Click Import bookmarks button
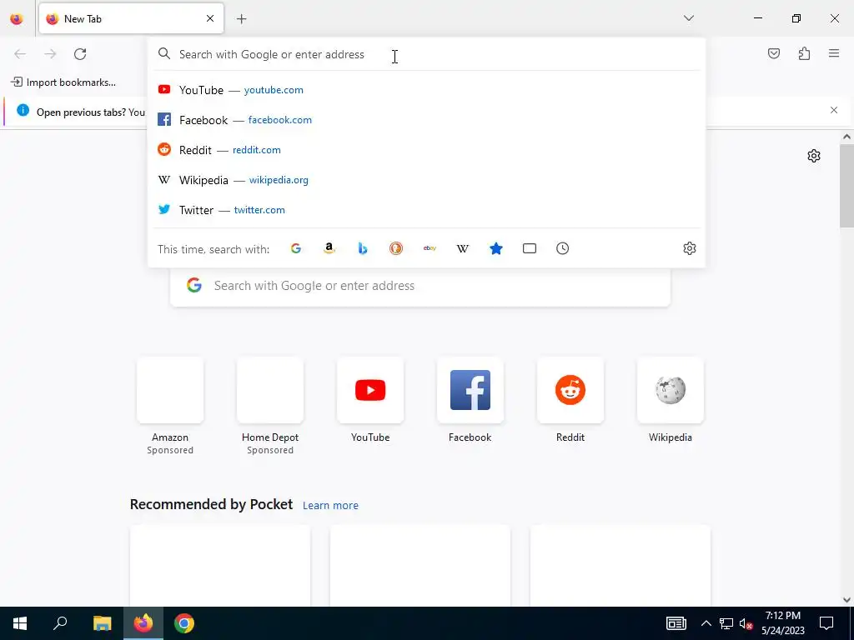Screen dimensions: 854x640 pos(63,82)
